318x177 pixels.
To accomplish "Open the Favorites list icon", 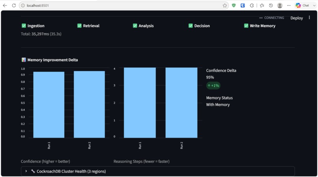I will pos(262,6).
